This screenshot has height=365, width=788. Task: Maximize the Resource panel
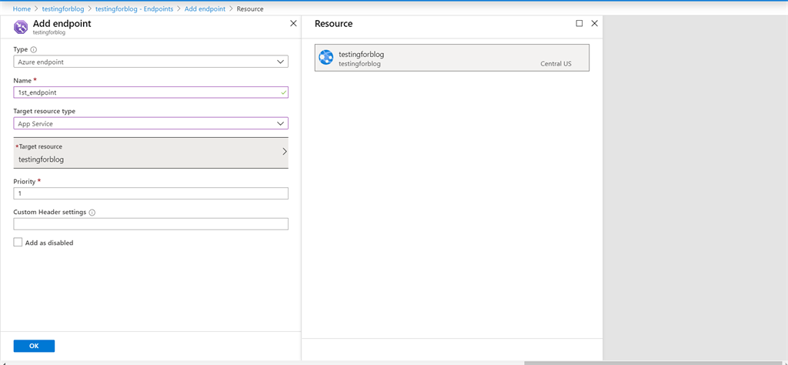[579, 24]
